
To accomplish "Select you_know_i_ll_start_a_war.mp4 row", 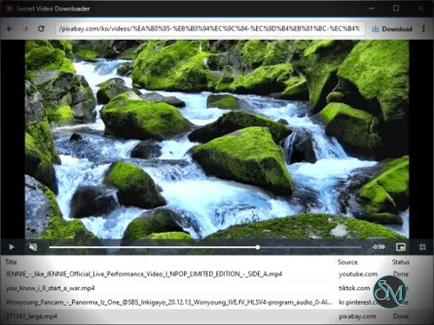I will [x=217, y=288].
